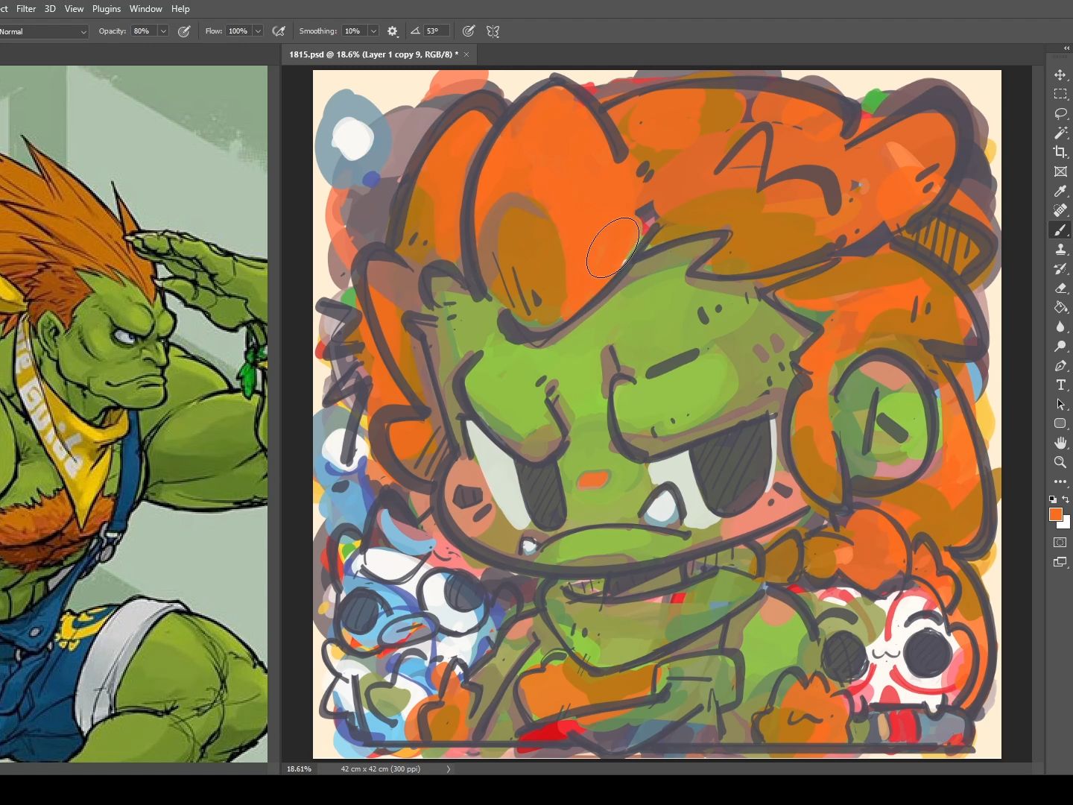Expand status bar info arrow
Viewport: 1073px width, 805px height.
(x=448, y=768)
